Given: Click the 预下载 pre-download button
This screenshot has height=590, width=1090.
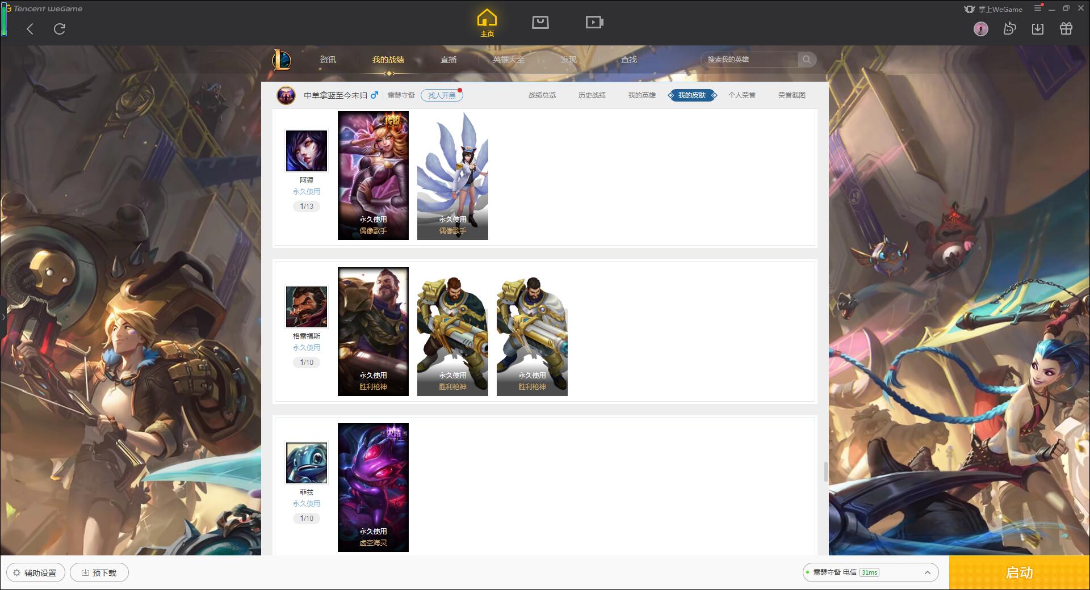Looking at the screenshot, I should point(99,573).
